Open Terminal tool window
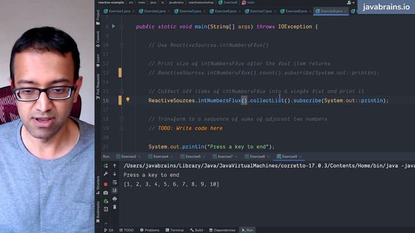 pyautogui.click(x=174, y=230)
